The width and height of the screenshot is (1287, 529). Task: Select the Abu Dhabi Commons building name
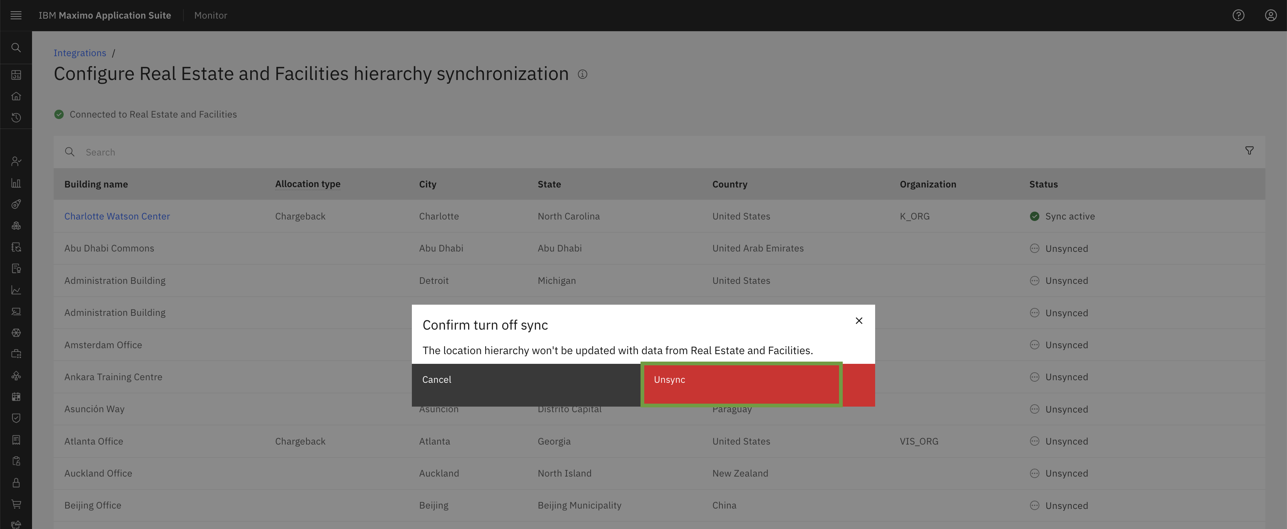tap(109, 249)
